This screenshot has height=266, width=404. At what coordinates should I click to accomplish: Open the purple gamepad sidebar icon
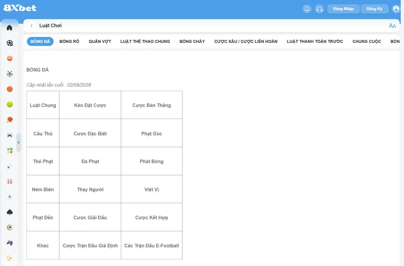coord(10,243)
